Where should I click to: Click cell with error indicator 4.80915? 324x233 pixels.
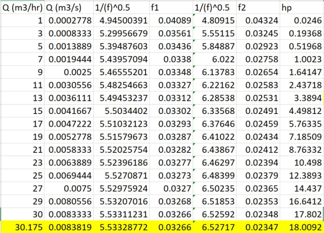pos(215,20)
